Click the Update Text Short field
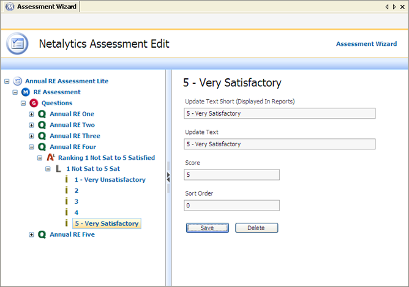This screenshot has width=409, height=287. click(280, 113)
